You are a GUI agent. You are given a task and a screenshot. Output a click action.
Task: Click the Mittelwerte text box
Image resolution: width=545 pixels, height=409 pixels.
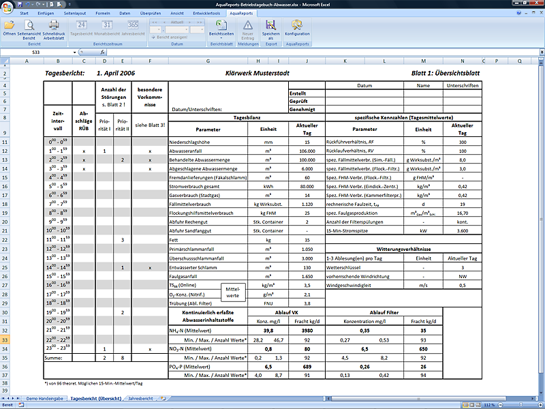click(233, 292)
